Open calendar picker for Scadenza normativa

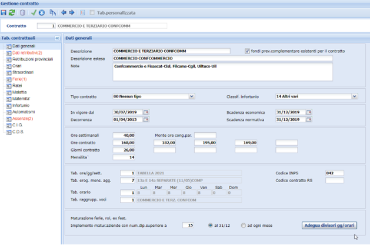pos(309,120)
